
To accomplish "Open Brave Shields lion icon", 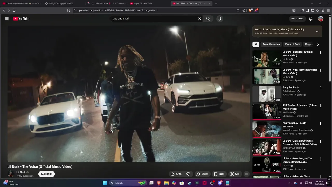I will [x=250, y=10].
